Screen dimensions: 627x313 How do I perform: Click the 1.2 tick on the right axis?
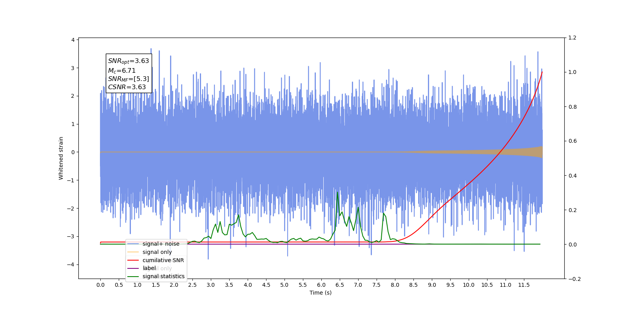(x=573, y=38)
